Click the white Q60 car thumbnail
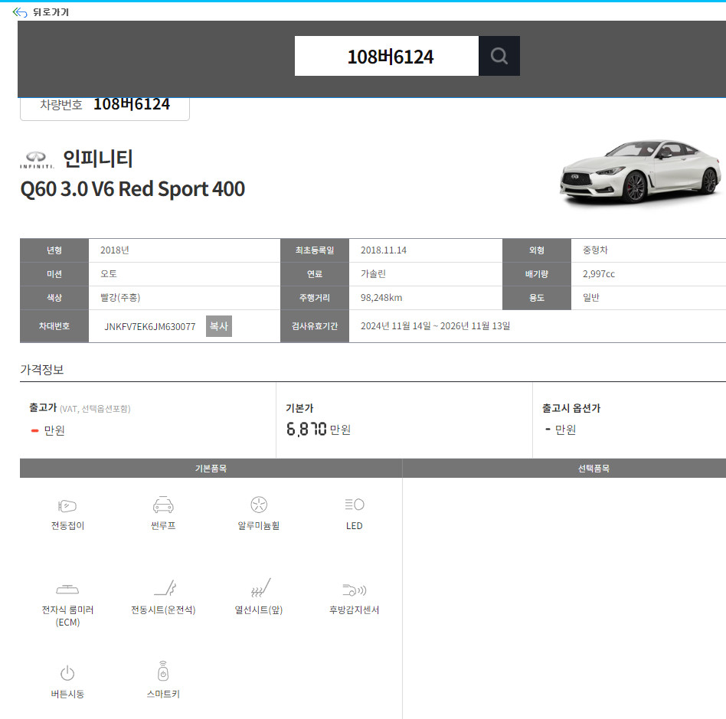This screenshot has width=726, height=719. tap(639, 173)
